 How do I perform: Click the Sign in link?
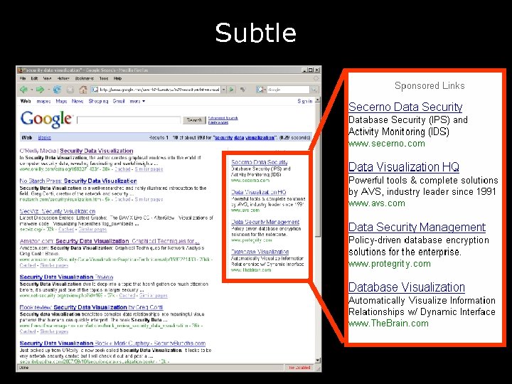click(305, 101)
